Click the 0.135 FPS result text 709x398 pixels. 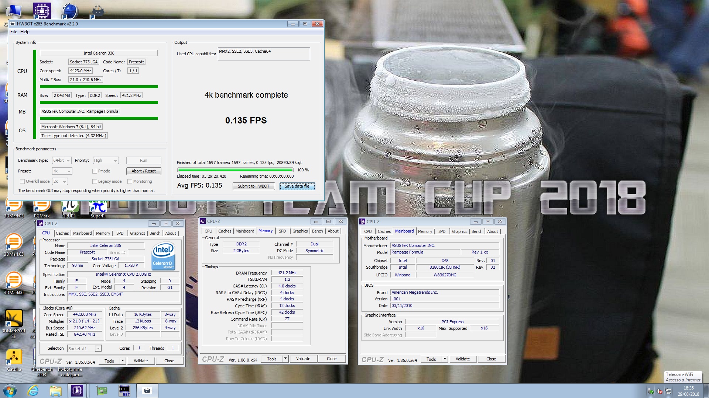(x=246, y=121)
